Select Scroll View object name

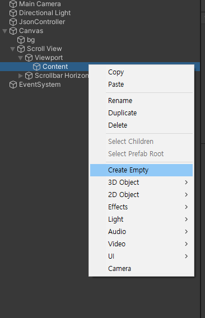(44, 49)
